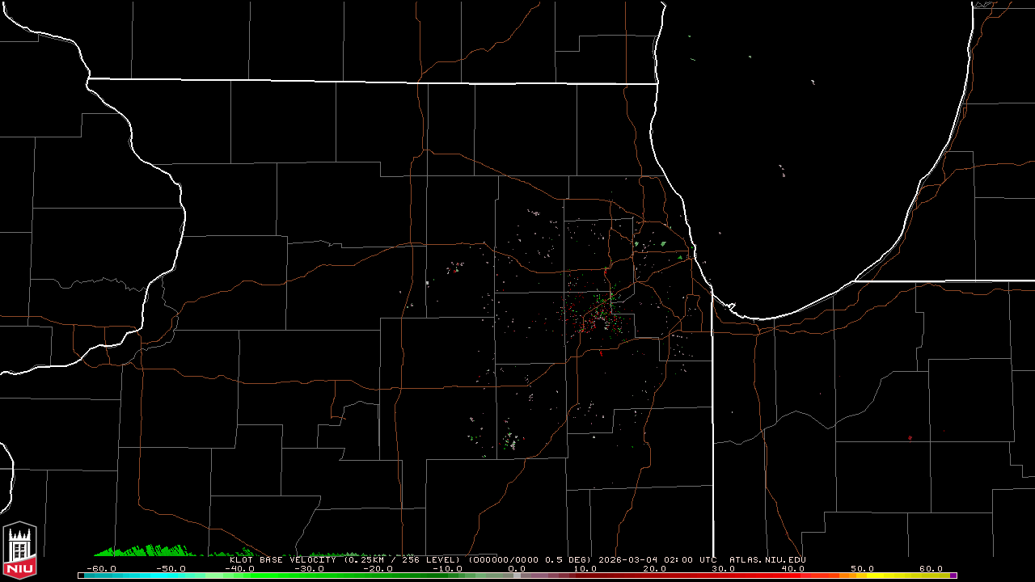Click the -30.0 value on color scale
This screenshot has height=582, width=1035.
308,569
